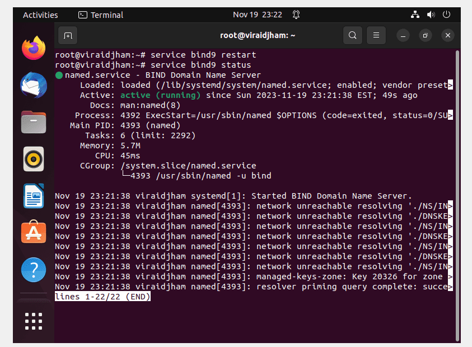Click the volume speaker icon

(431, 15)
